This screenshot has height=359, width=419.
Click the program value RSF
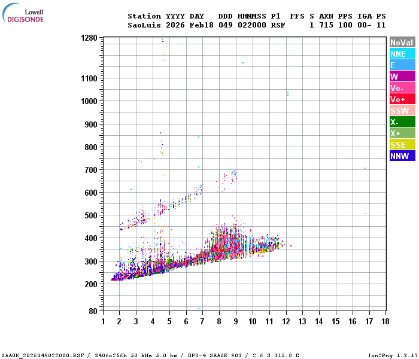pyautogui.click(x=278, y=25)
